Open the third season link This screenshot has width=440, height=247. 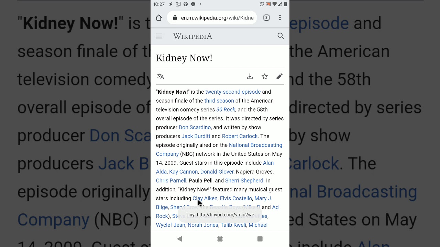pyautogui.click(x=219, y=101)
